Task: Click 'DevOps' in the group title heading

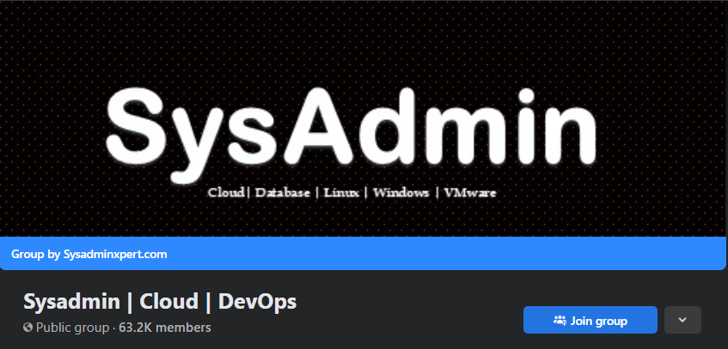Action: click(x=257, y=302)
